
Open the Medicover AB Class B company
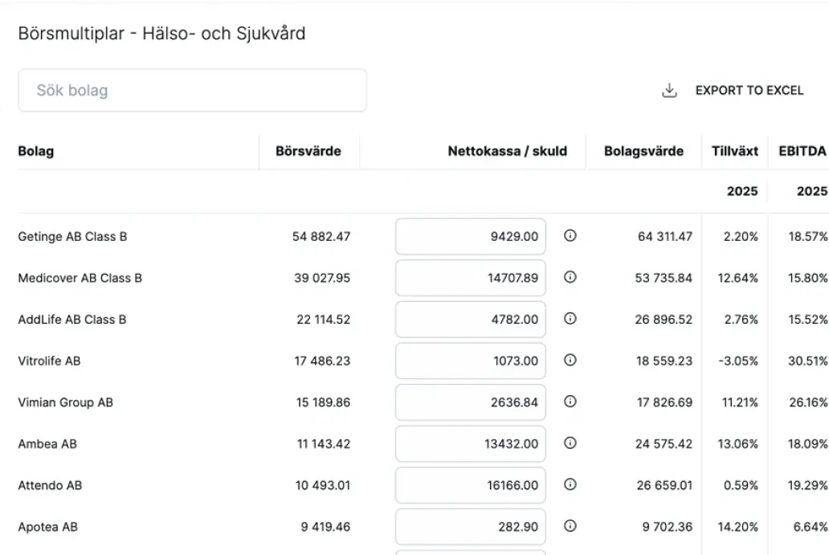tap(80, 278)
